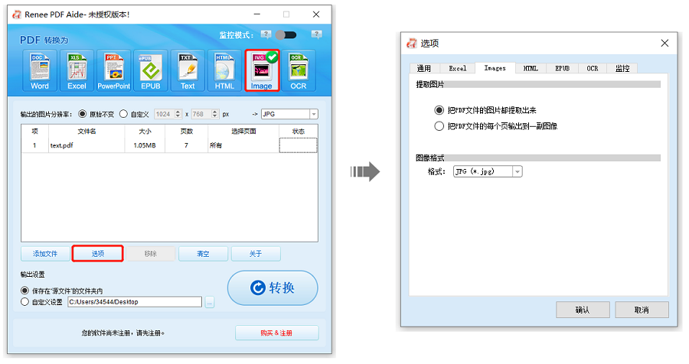Cancel options with the 取消 button
Viewport: 689px width, 364px height.
642,310
